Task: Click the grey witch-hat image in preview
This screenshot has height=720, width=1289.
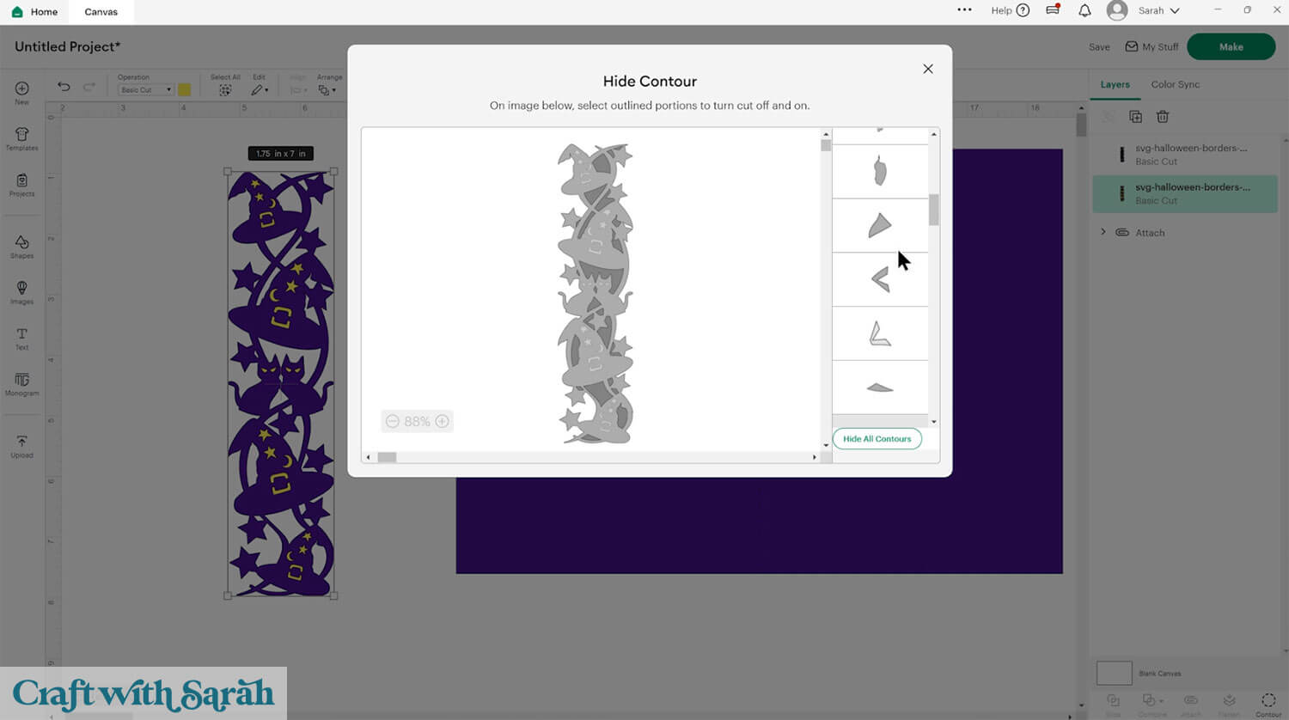Action: click(596, 294)
